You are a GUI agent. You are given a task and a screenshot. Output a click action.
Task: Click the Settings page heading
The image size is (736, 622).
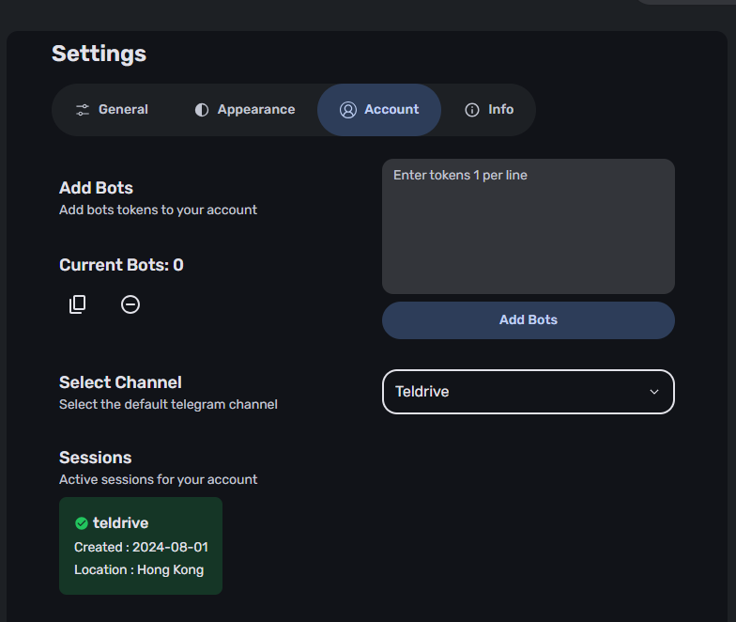(x=100, y=54)
